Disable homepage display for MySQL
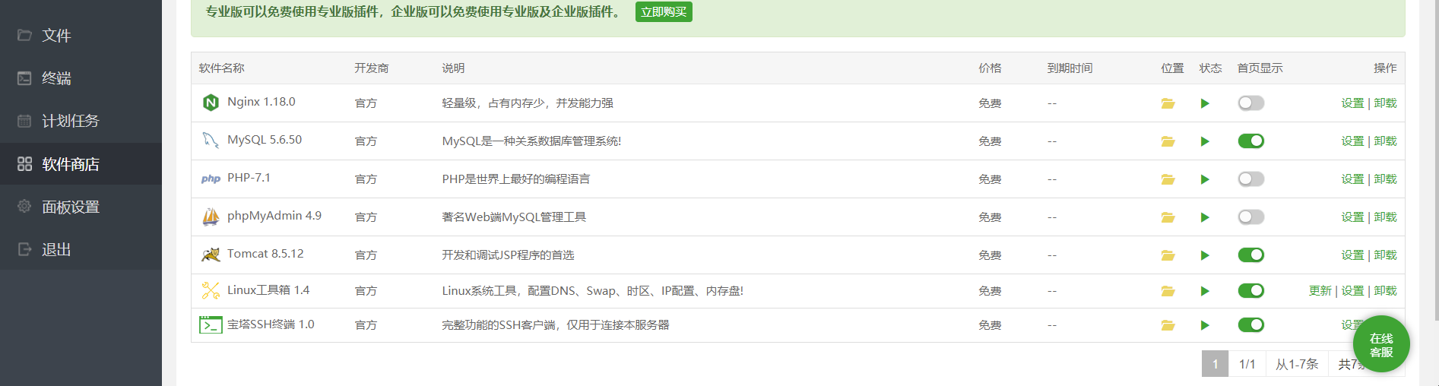1439x386 pixels. pyautogui.click(x=1251, y=141)
